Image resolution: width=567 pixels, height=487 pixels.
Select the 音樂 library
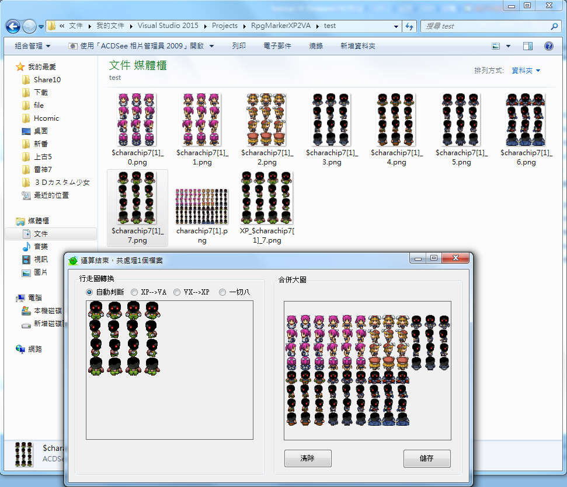pos(35,246)
